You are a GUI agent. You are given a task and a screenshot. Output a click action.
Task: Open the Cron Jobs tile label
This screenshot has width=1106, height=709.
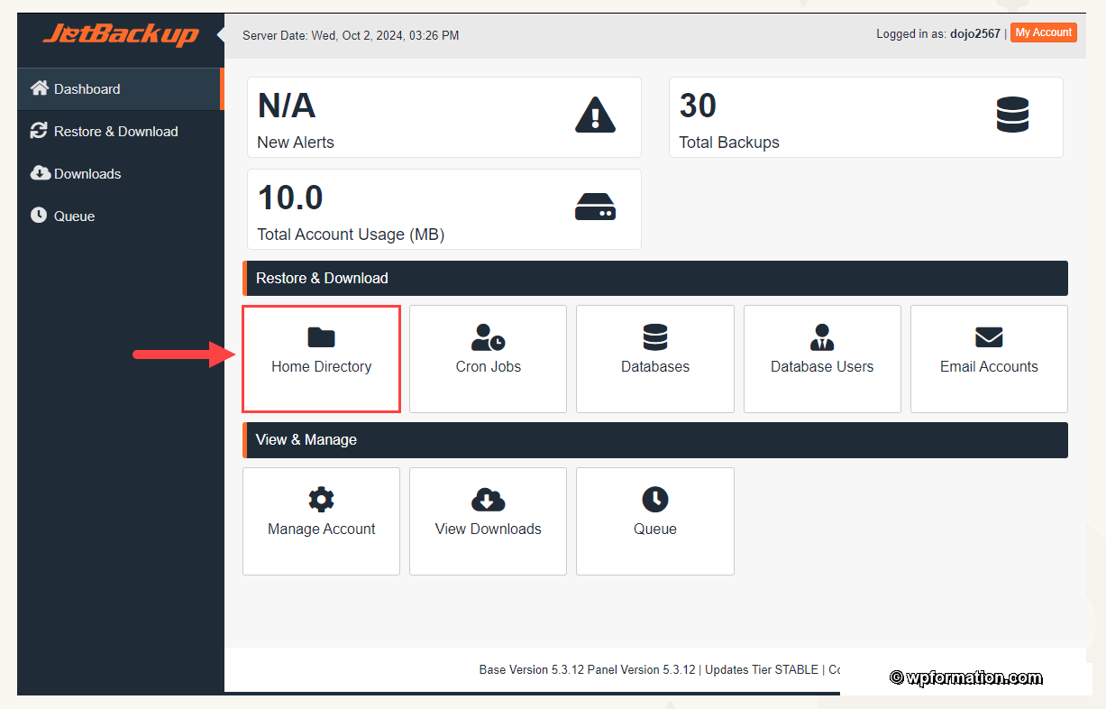click(489, 367)
